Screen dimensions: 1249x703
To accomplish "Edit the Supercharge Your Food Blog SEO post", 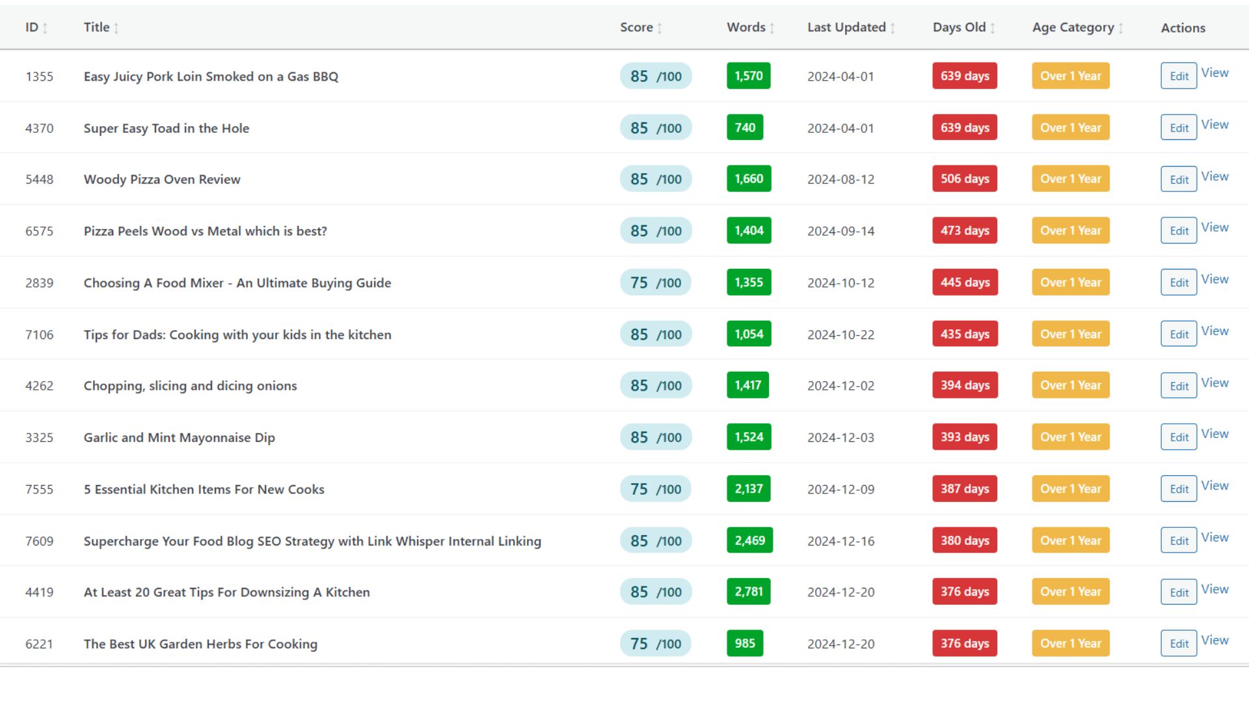I will click(1178, 541).
